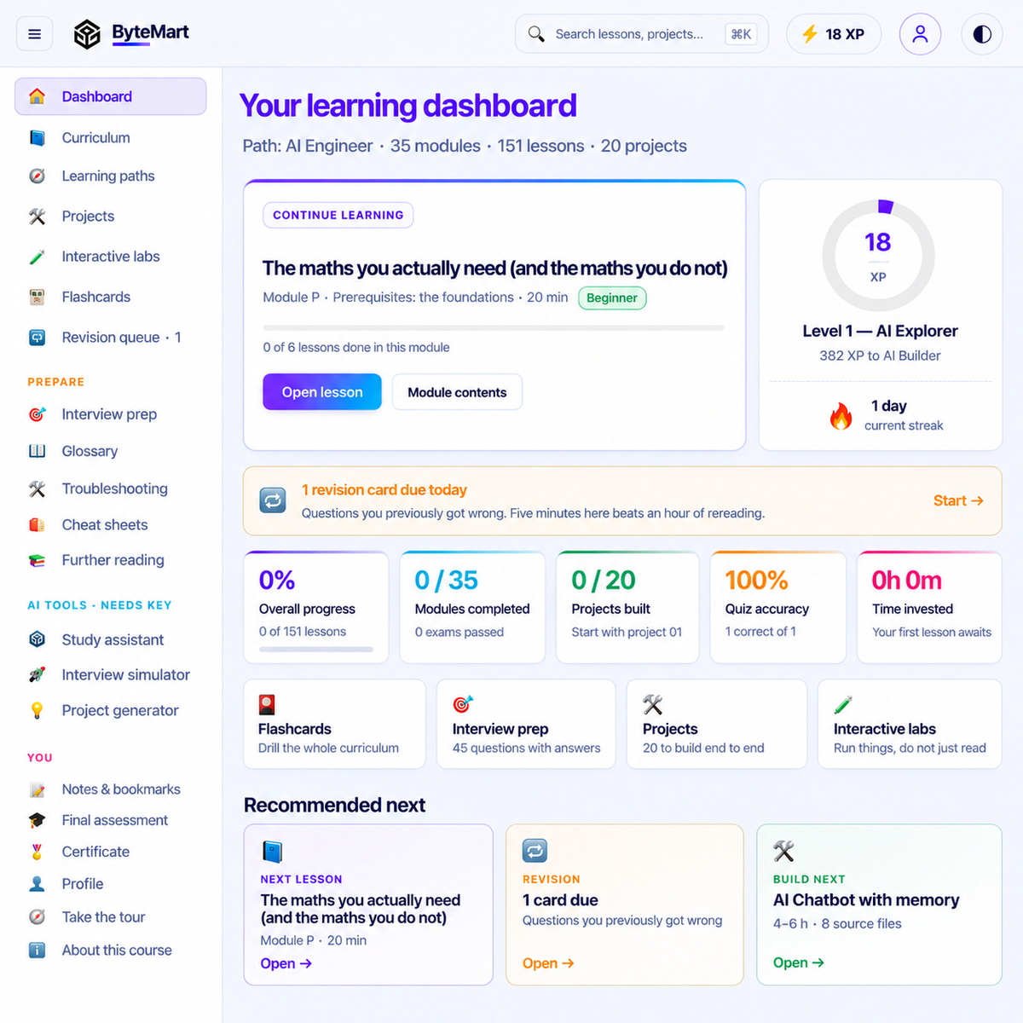1023x1023 pixels.
Task: Open the AI Chatbot with memory project
Action: pyautogui.click(x=799, y=962)
